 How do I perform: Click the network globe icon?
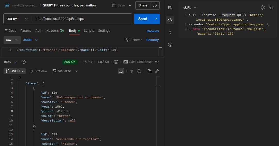coord(116,62)
